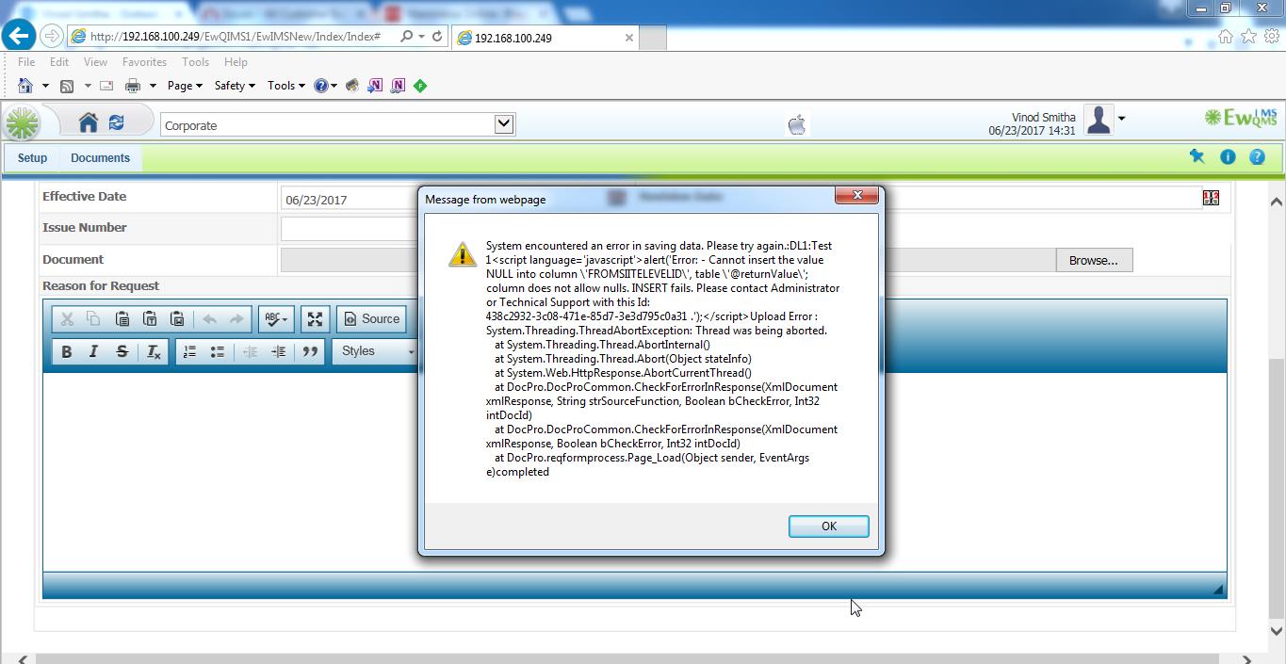This screenshot has height=664, width=1286.
Task: Open the Page dropdown in command bar
Action: click(x=185, y=86)
